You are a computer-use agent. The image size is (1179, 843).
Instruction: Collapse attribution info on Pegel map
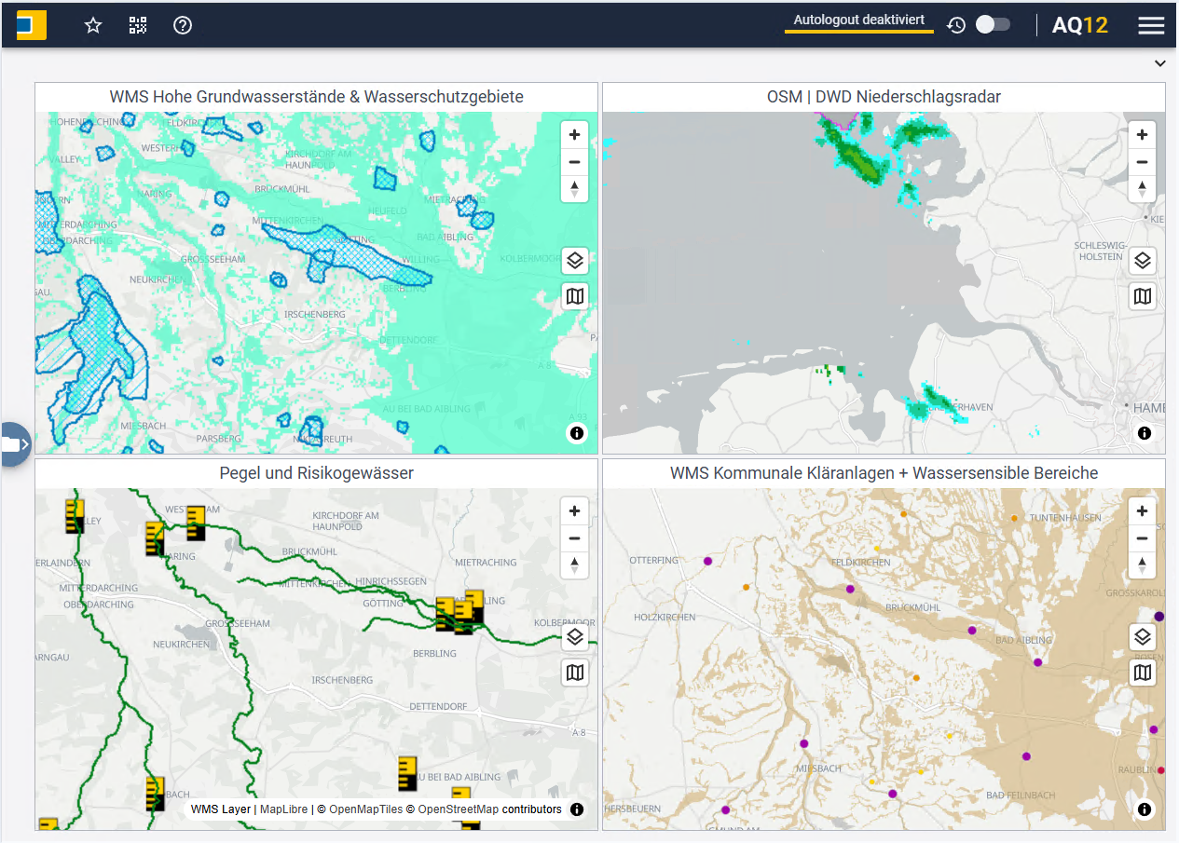(x=577, y=809)
